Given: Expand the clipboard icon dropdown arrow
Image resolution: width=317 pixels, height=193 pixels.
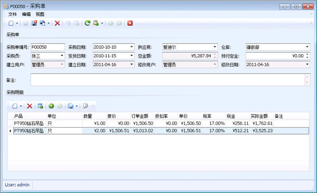Looking at the screenshot, I should pos(102,23).
